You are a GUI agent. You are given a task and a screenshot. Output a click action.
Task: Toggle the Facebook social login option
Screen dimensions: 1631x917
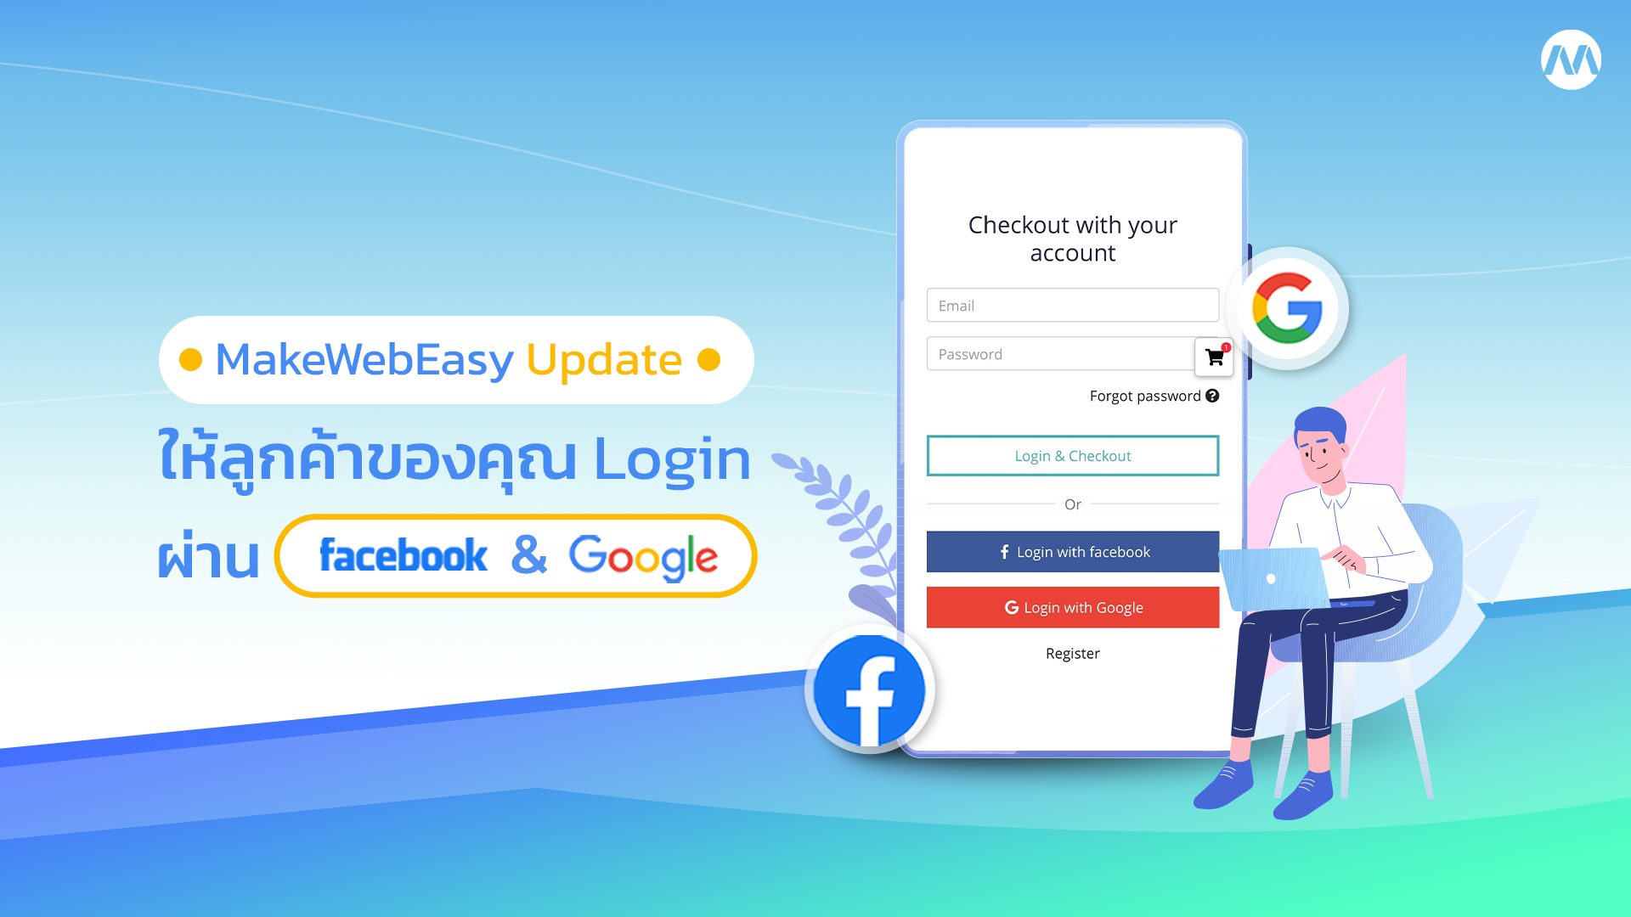(1073, 551)
